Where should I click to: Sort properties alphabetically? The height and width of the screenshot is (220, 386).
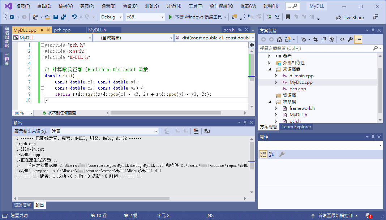(271, 154)
